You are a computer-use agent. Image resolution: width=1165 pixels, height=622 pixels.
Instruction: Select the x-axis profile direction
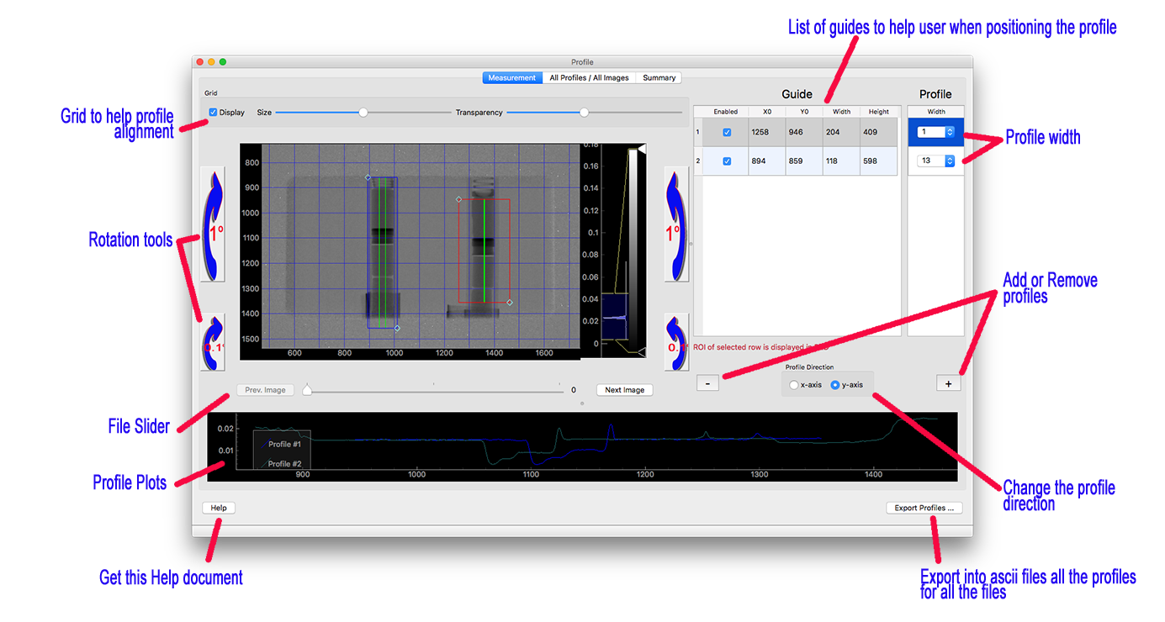794,385
